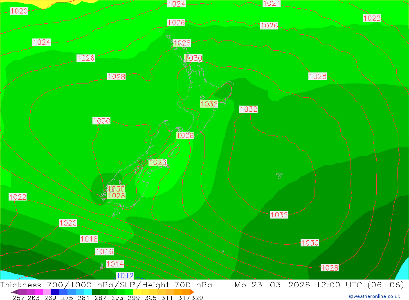Click the 1032 label below the Chatham Islands high
Screen dimensions: 409x300
tap(279, 215)
